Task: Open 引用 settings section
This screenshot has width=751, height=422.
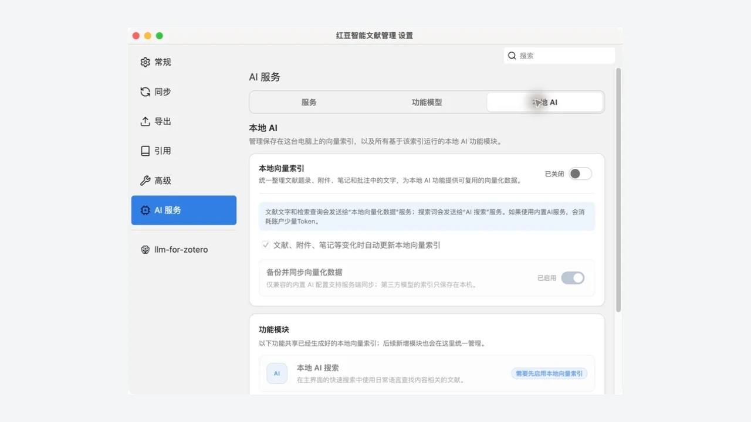Action: click(x=184, y=151)
